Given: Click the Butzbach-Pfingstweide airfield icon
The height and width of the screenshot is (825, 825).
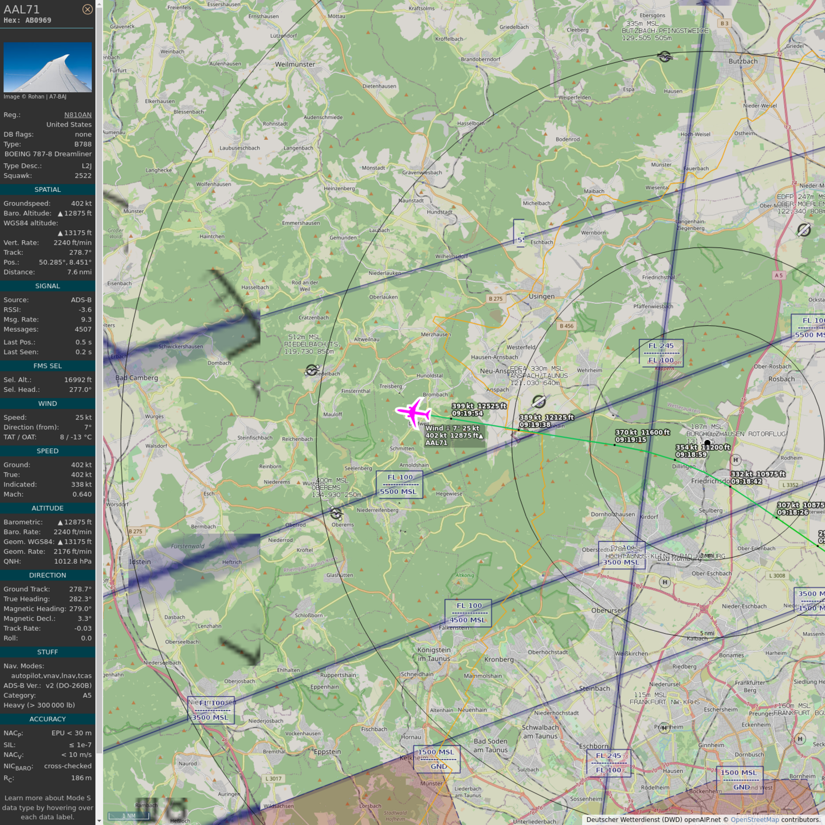Looking at the screenshot, I should (665, 57).
